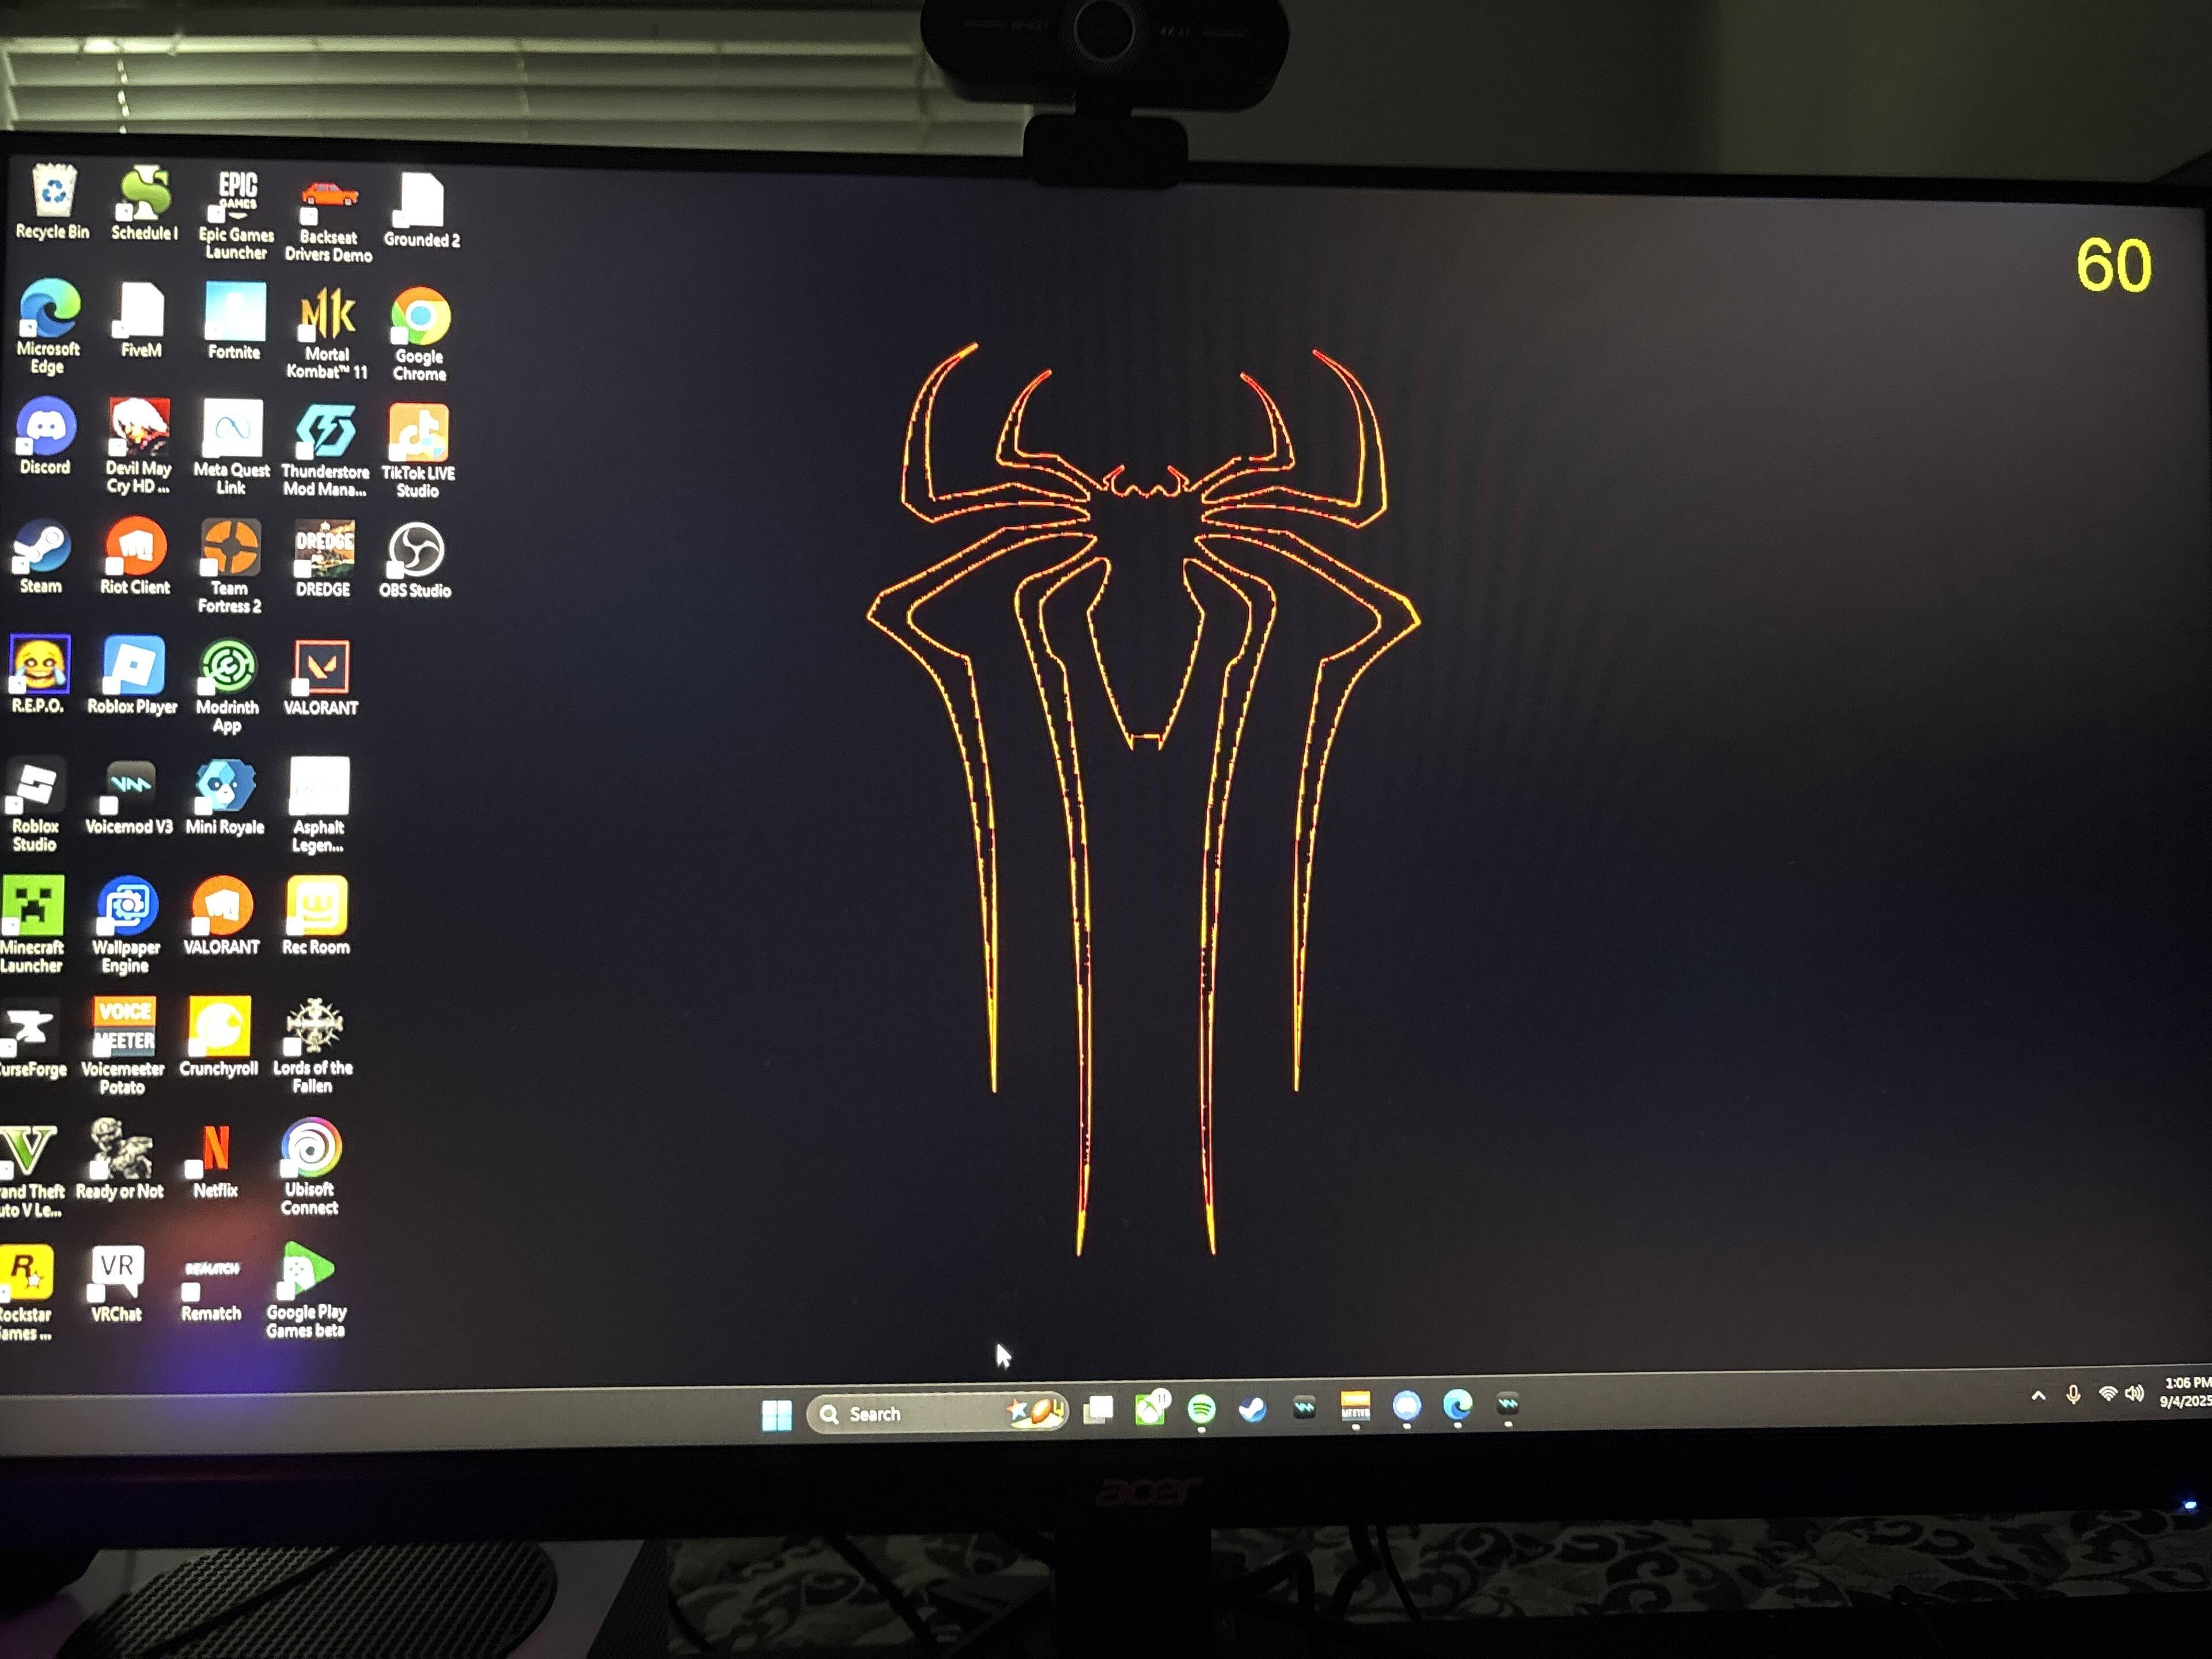
Task: Open the Epic Games Launcher desktop icon
Action: tap(237, 197)
